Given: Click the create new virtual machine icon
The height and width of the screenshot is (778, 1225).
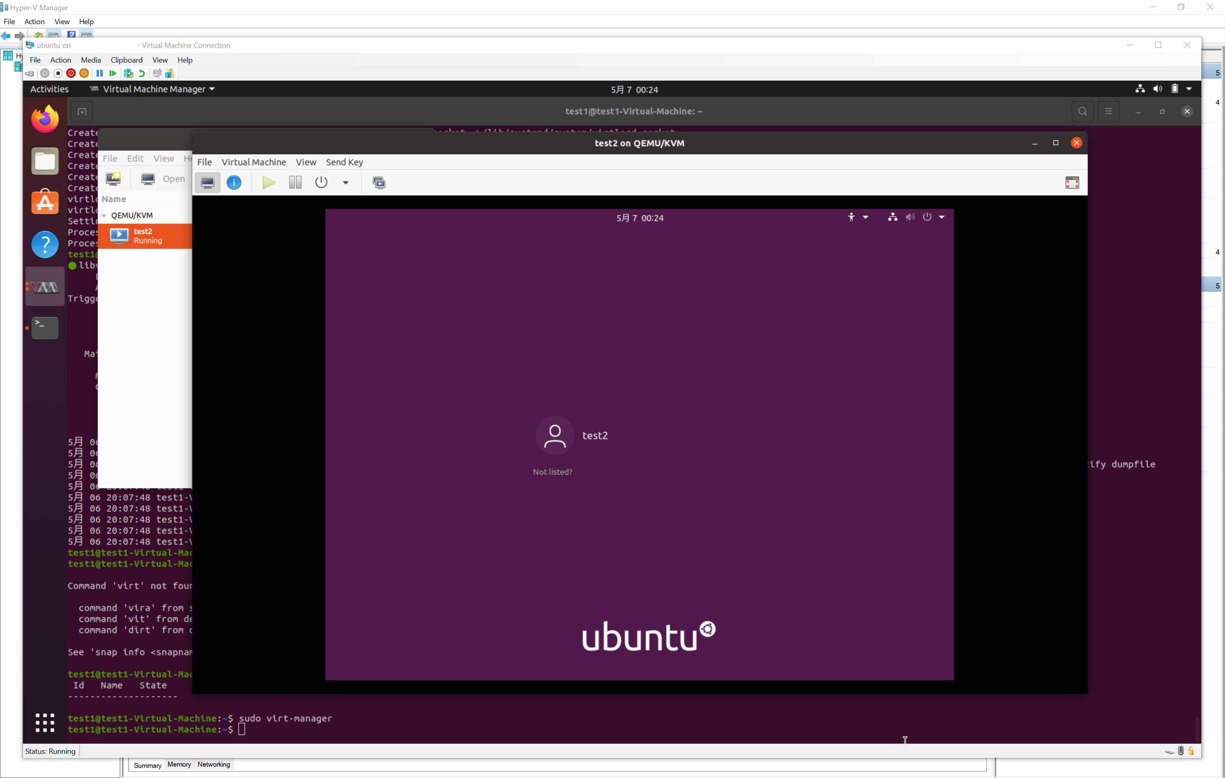Looking at the screenshot, I should (113, 178).
